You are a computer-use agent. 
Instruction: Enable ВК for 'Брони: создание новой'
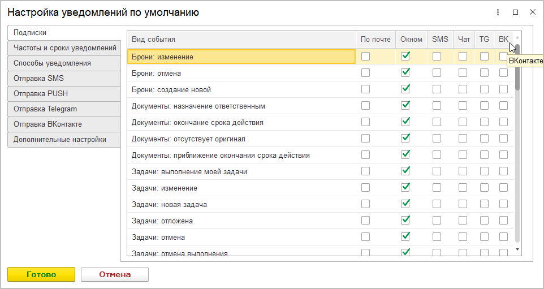[503, 89]
